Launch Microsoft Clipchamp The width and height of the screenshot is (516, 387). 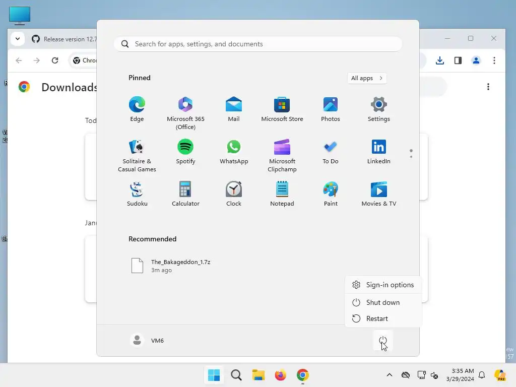click(x=282, y=155)
